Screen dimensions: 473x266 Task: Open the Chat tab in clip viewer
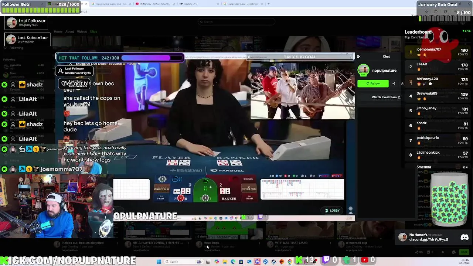386,57
